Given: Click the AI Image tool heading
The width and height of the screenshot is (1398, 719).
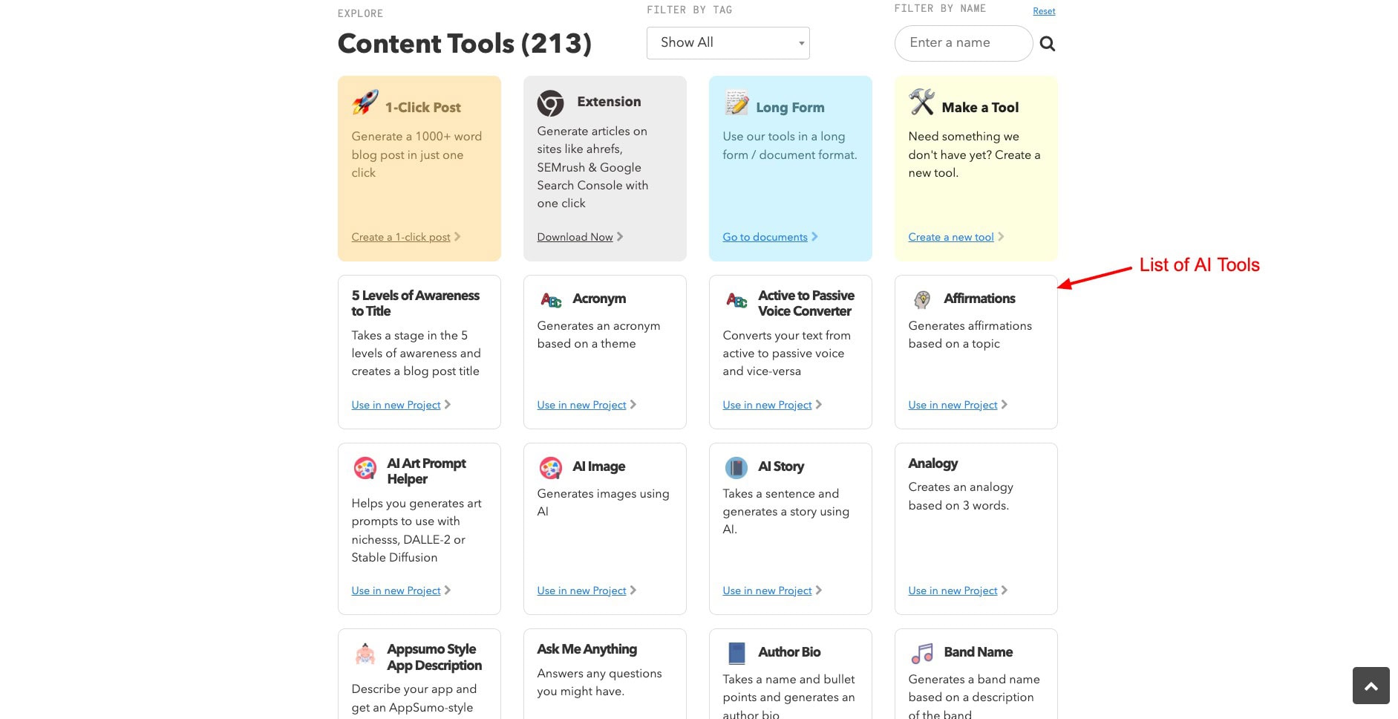Looking at the screenshot, I should (x=599, y=466).
